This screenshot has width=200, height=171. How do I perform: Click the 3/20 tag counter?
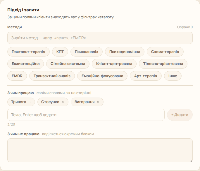pos(11,124)
